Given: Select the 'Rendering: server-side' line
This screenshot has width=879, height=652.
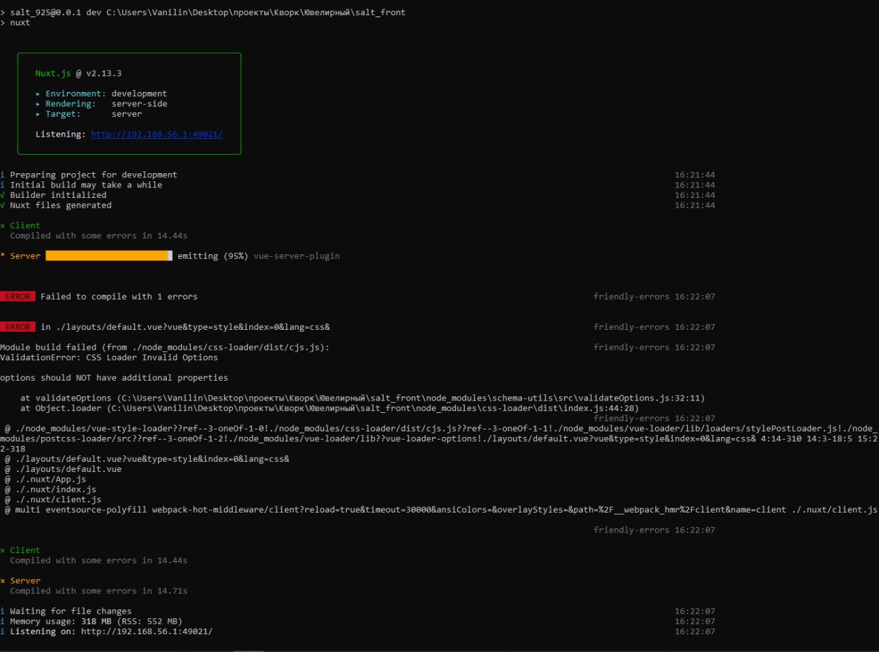Looking at the screenshot, I should (x=101, y=104).
